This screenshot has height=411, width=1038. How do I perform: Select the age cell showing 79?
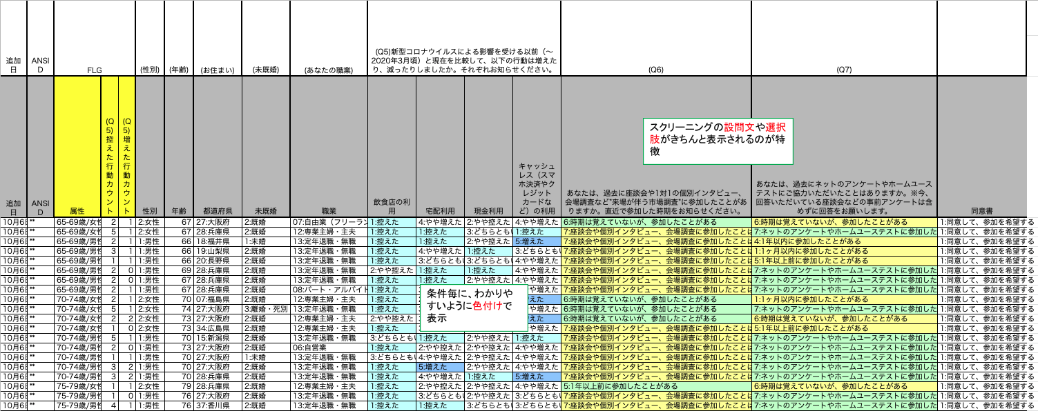click(x=179, y=386)
